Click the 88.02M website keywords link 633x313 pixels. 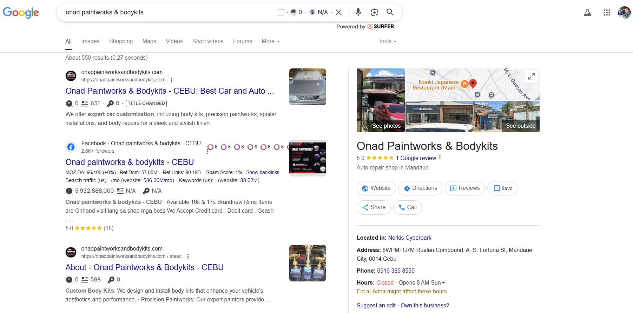point(249,180)
